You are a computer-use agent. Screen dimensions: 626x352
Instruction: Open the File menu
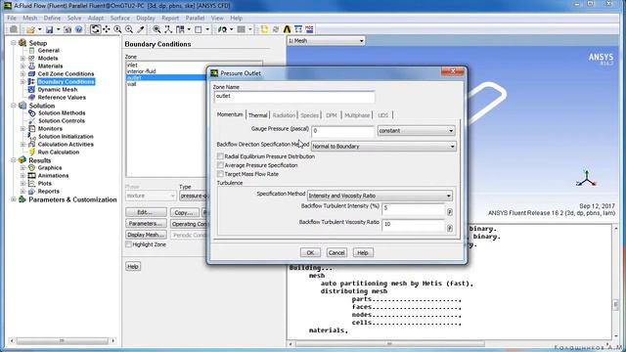coord(12,18)
